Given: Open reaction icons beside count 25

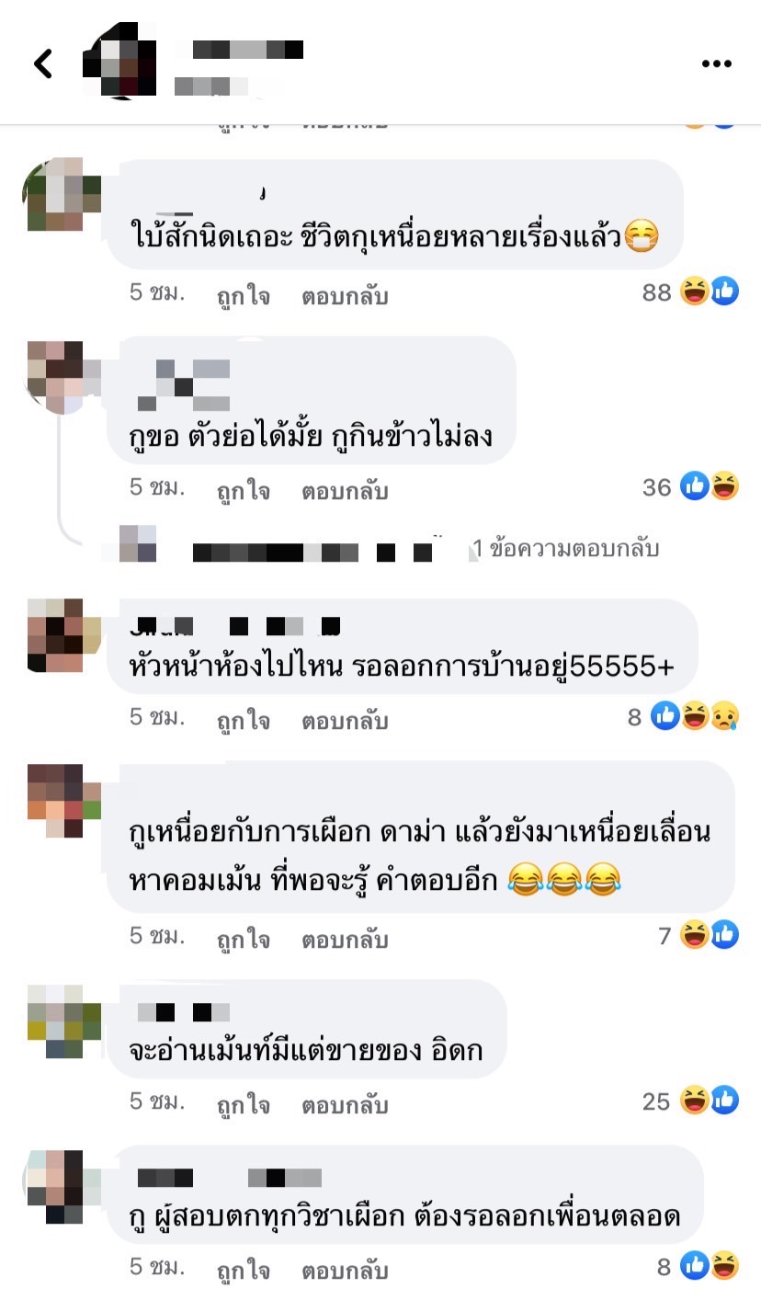Looking at the screenshot, I should 710,1100.
